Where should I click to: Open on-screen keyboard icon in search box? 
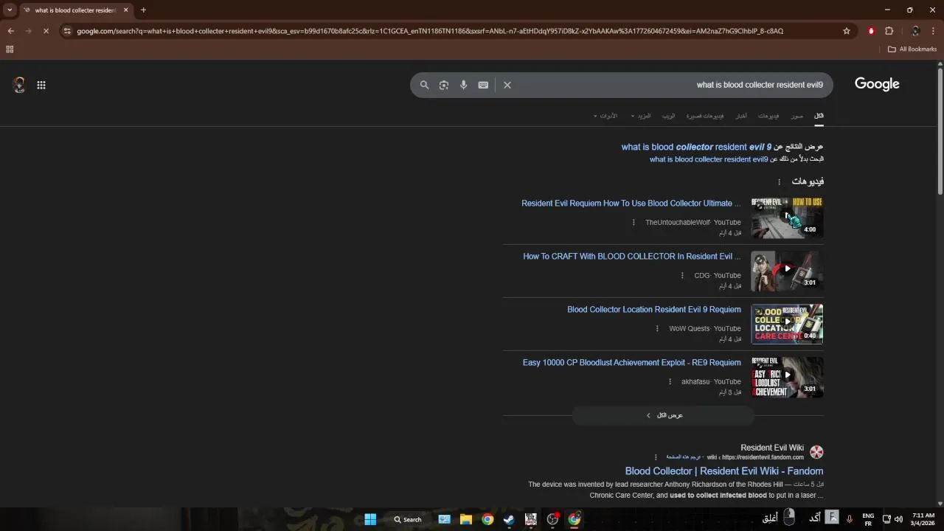tap(483, 85)
